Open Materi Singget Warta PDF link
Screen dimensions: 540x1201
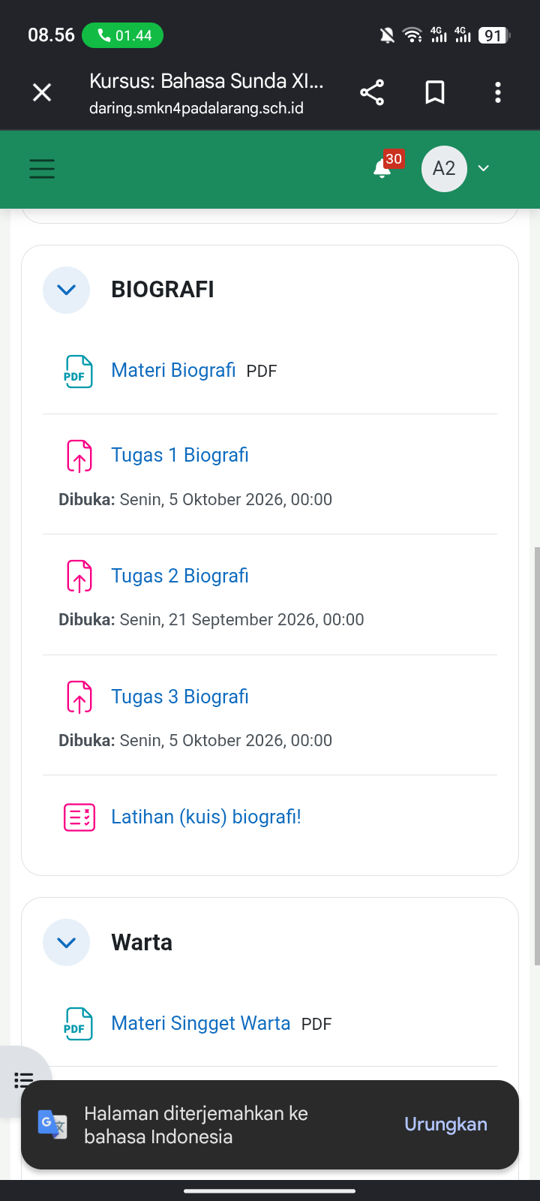coord(200,1023)
